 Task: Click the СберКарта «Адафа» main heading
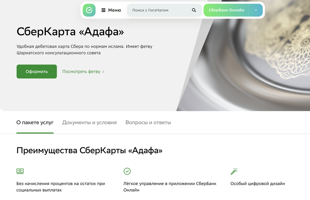click(70, 32)
